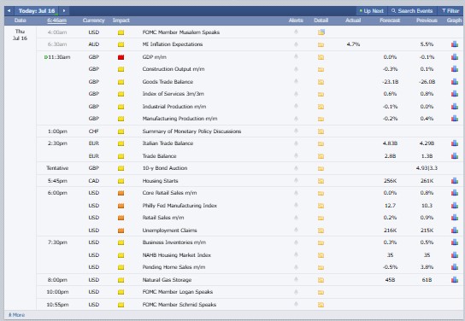Show graph for Philly Fed Manufacturing Index
465x321 pixels.
point(455,206)
